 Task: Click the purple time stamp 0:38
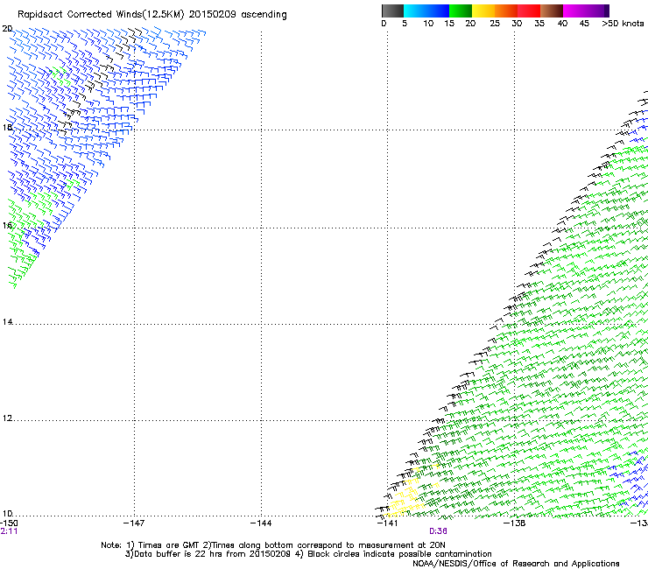tap(438, 531)
